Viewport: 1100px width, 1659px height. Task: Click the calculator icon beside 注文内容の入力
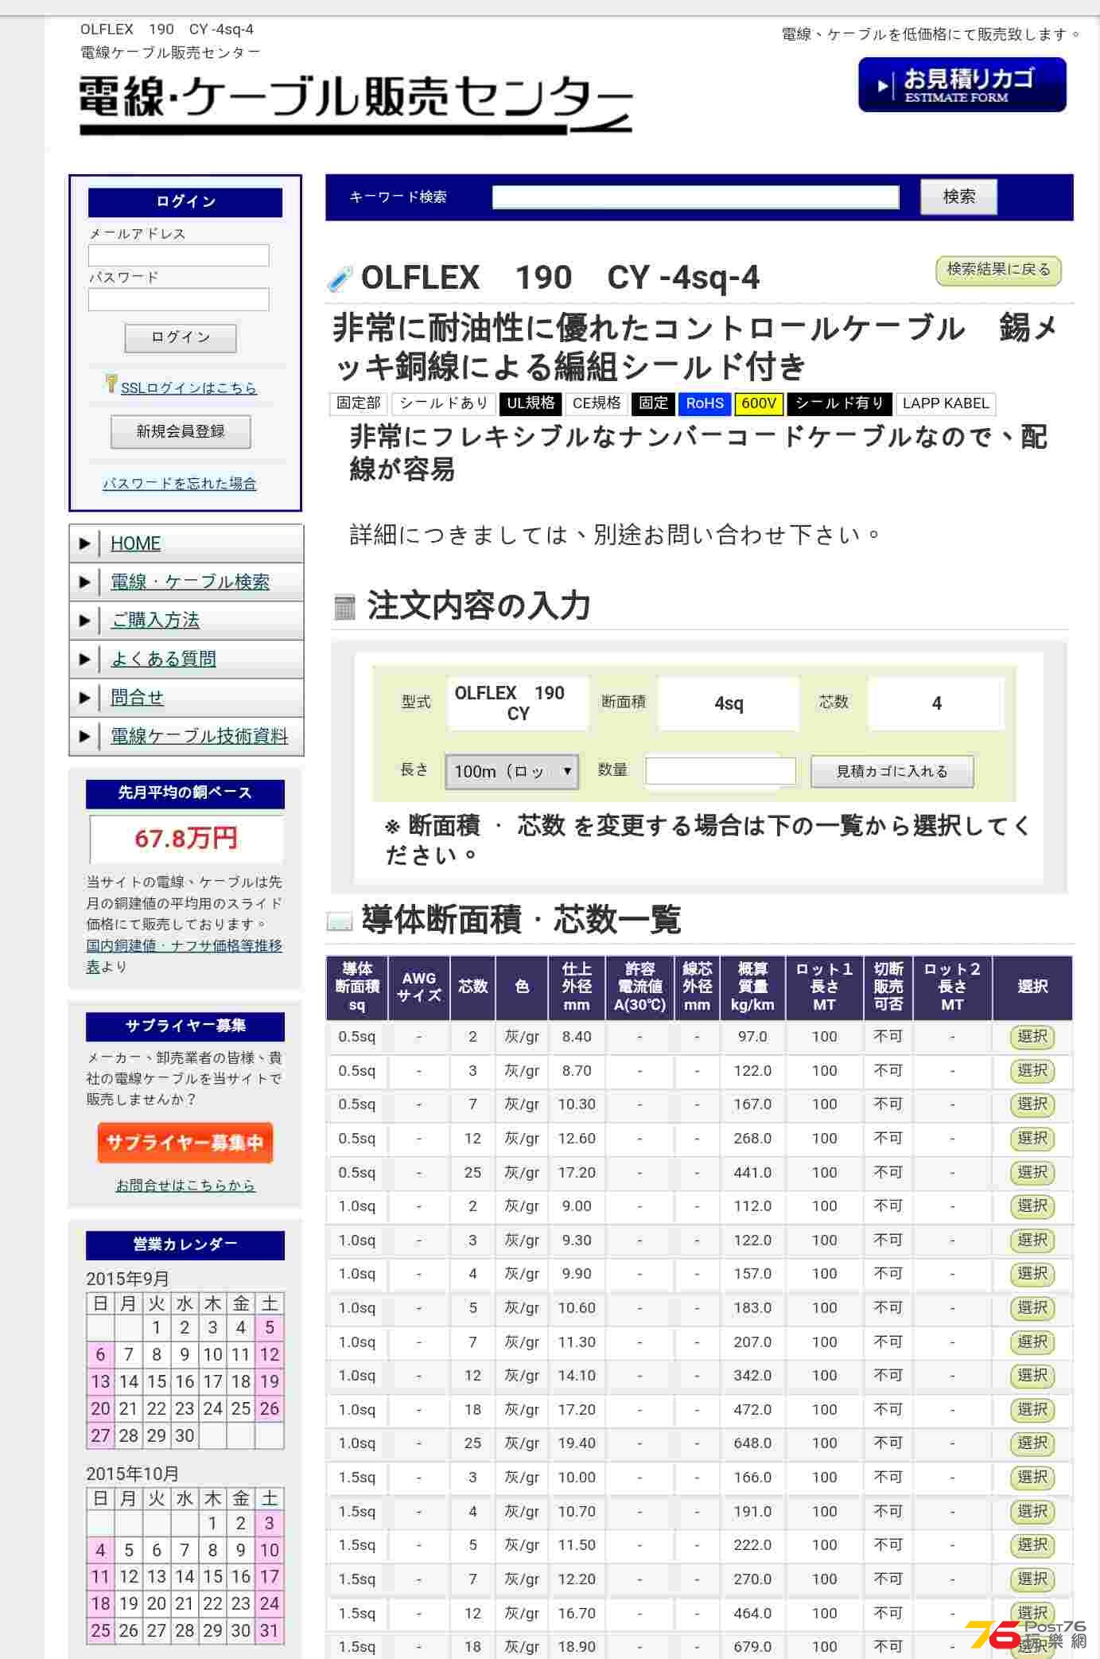click(344, 607)
